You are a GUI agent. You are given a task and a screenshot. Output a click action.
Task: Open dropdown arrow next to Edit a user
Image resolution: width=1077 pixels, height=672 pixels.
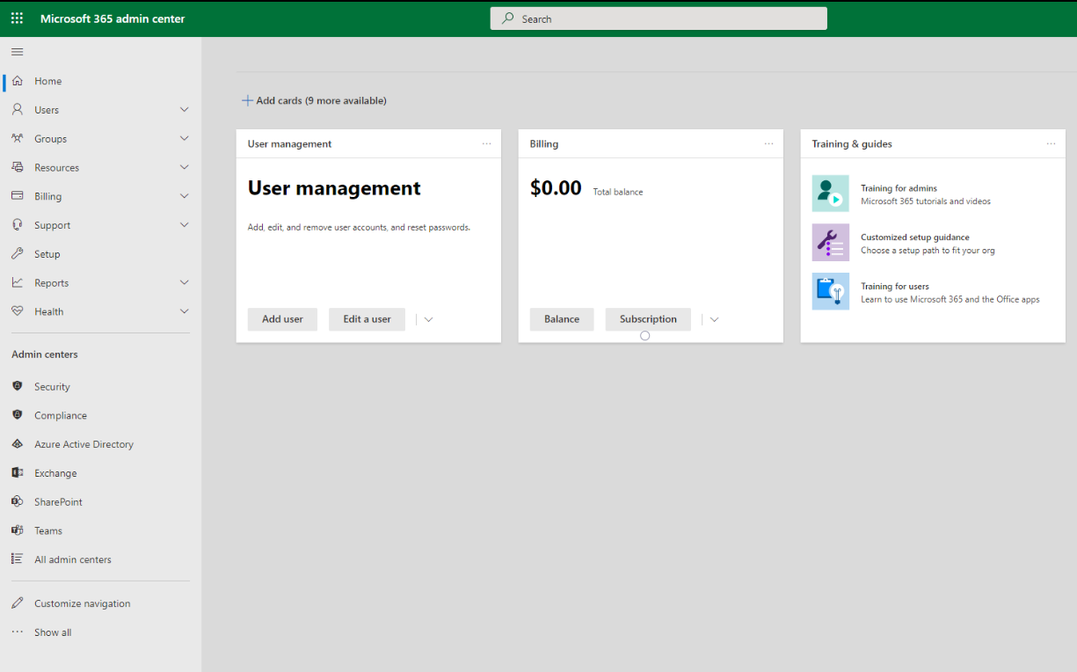click(x=428, y=319)
